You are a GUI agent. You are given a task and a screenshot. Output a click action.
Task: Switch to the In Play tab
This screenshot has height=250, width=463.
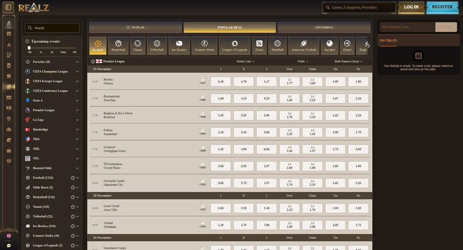135,28
